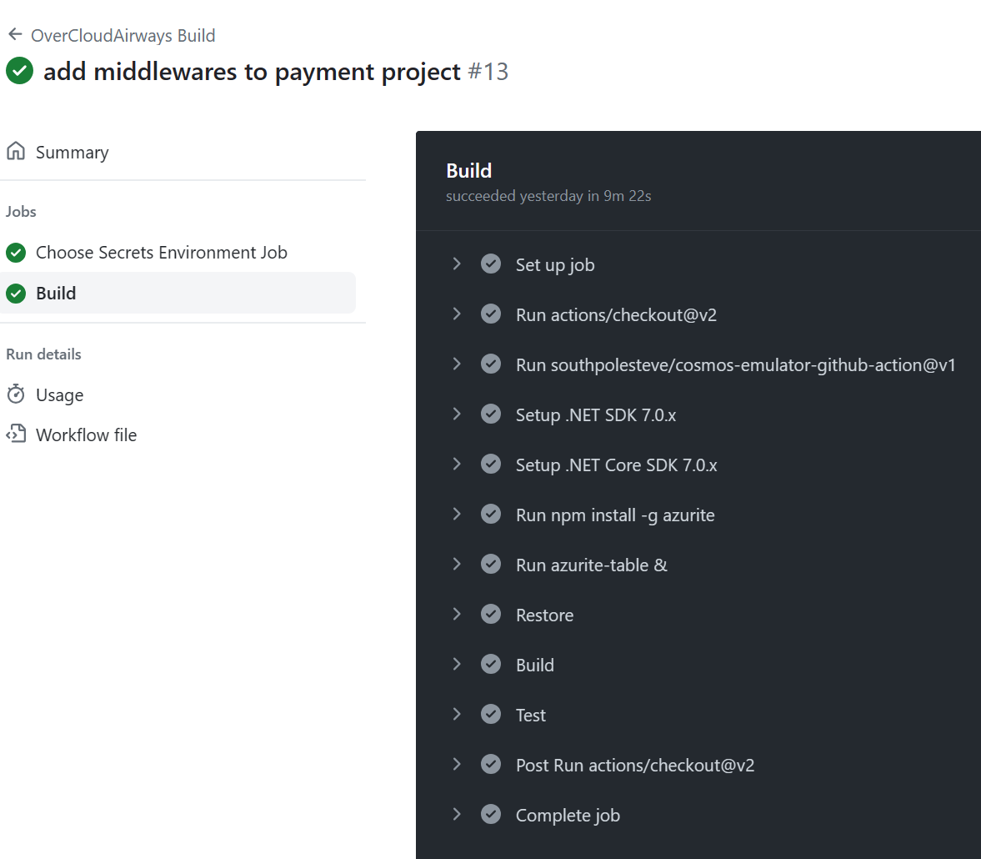Click the success check beside Choose Secrets Environment Job

pyautogui.click(x=15, y=252)
